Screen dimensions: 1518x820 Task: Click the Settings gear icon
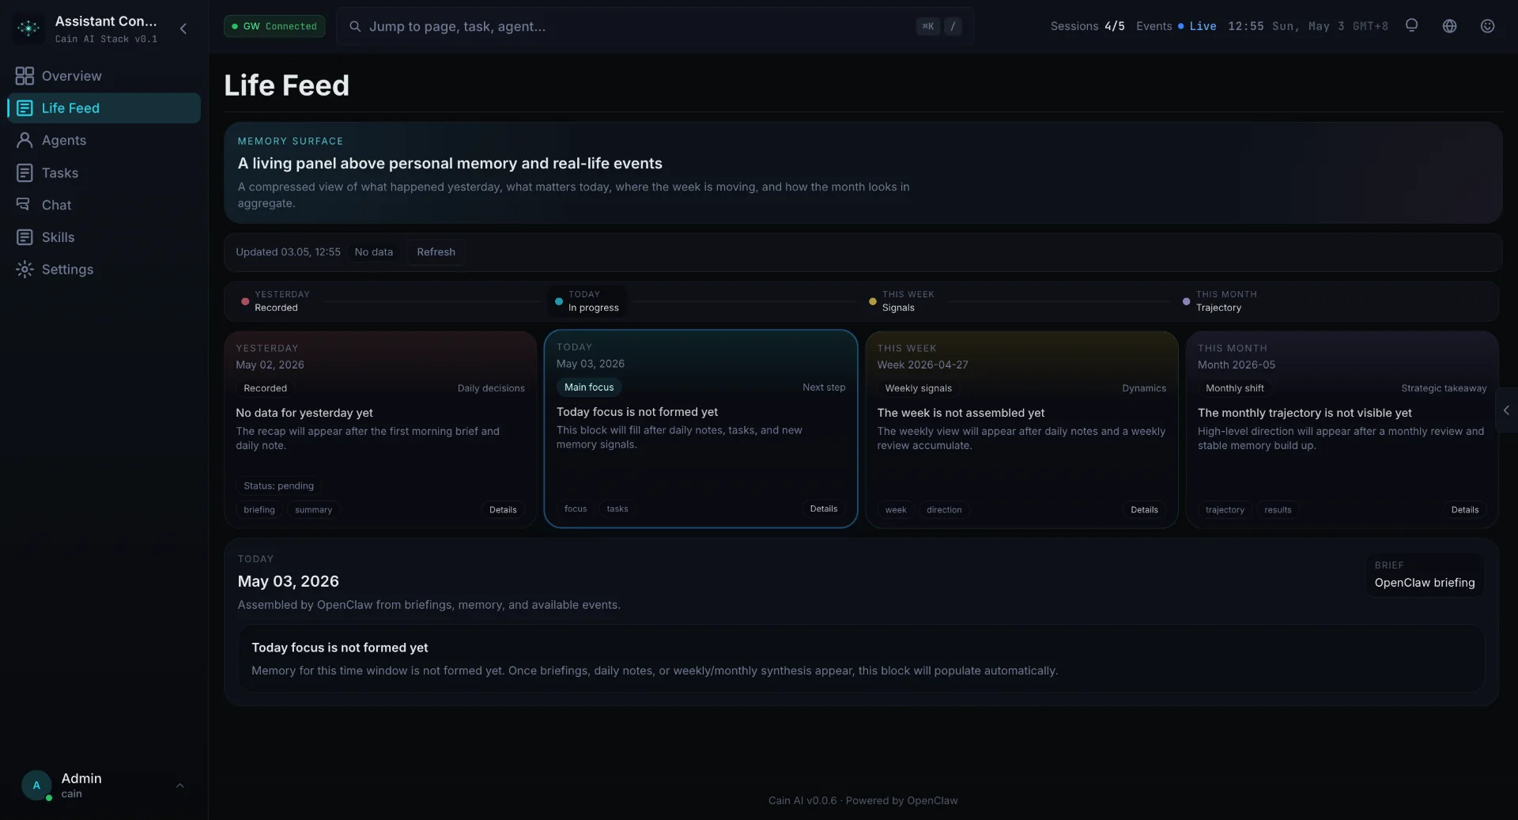25,270
